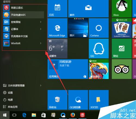Image resolution: width=136 pixels, height=119 pixels.
Task: Open the TripAdvisor owl tile
Action: pos(122,69)
